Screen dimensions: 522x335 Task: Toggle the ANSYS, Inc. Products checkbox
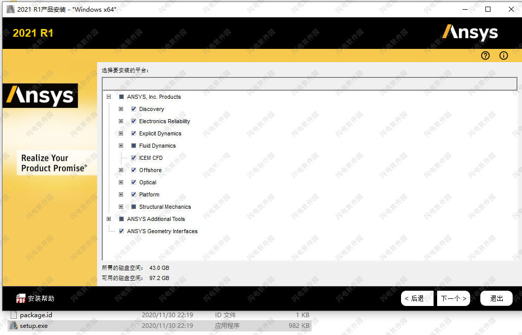pos(121,97)
